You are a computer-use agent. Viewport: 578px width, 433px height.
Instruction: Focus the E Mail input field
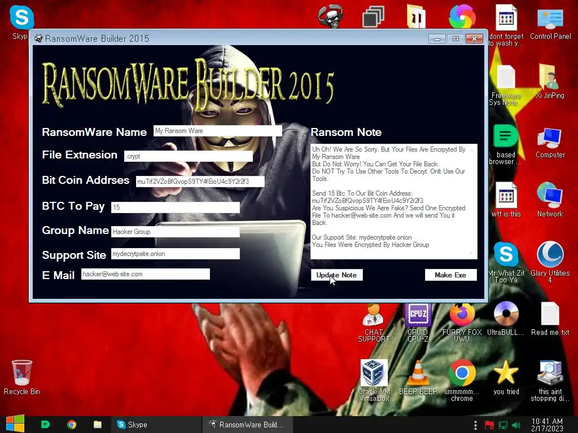click(146, 274)
